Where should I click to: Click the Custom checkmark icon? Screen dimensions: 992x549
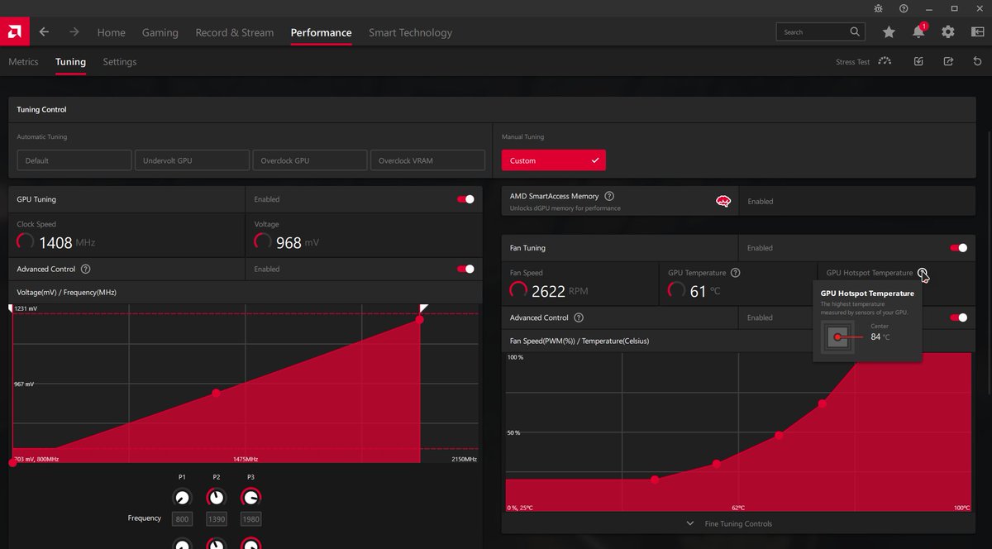click(x=595, y=160)
